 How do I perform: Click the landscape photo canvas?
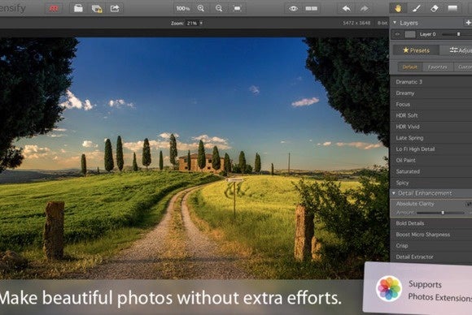click(194, 158)
